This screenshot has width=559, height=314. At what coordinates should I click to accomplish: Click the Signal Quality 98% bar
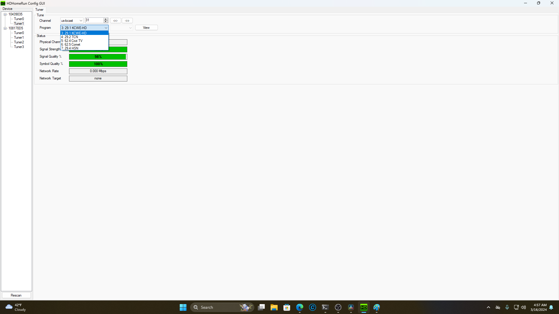[x=98, y=57]
